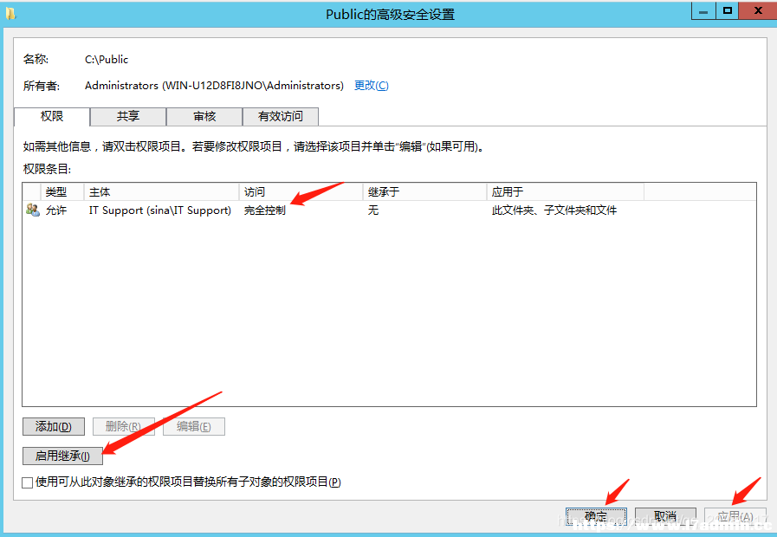Click the 应用于 column header
The height and width of the screenshot is (537, 777).
click(566, 191)
